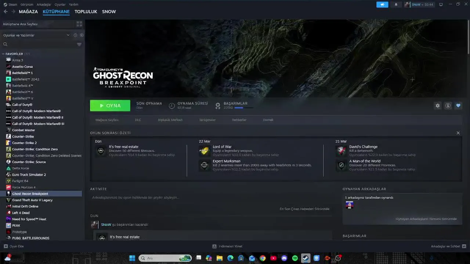The height and width of the screenshot is (264, 470).
Task: Open the Mağaza Sayfası link
Action: (x=107, y=120)
